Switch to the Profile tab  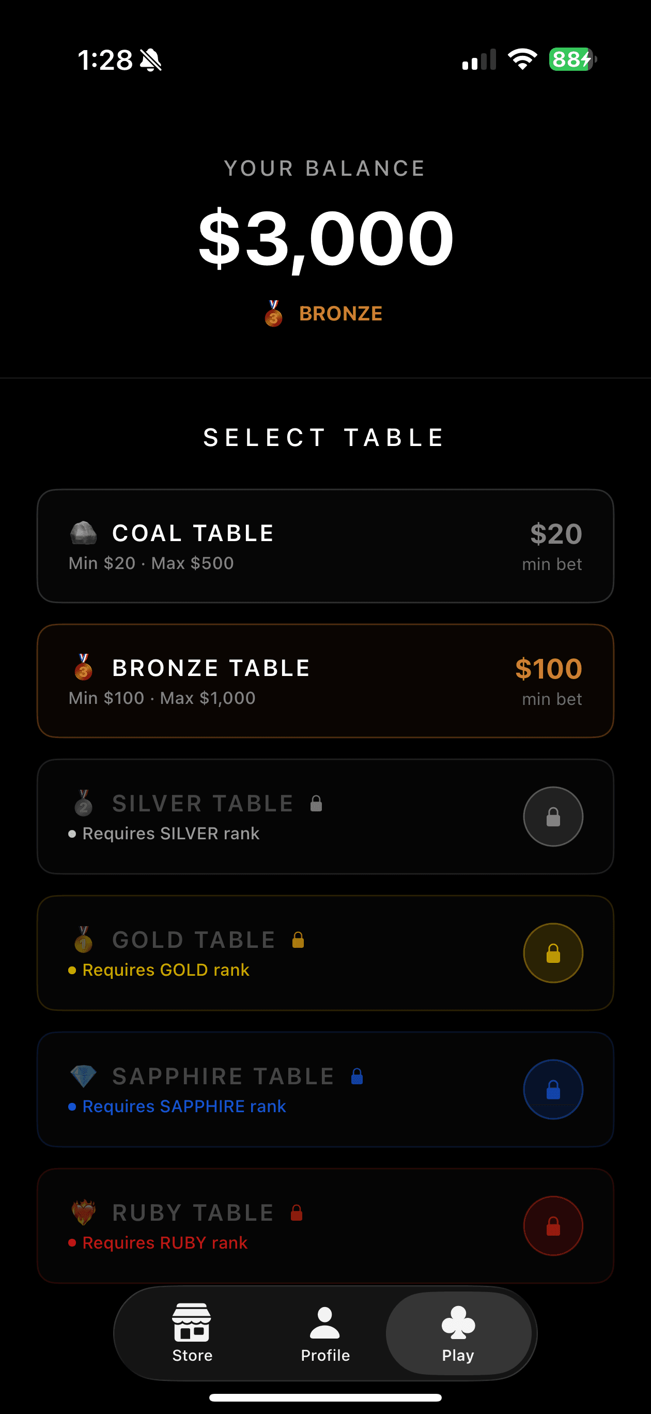pos(325,1334)
